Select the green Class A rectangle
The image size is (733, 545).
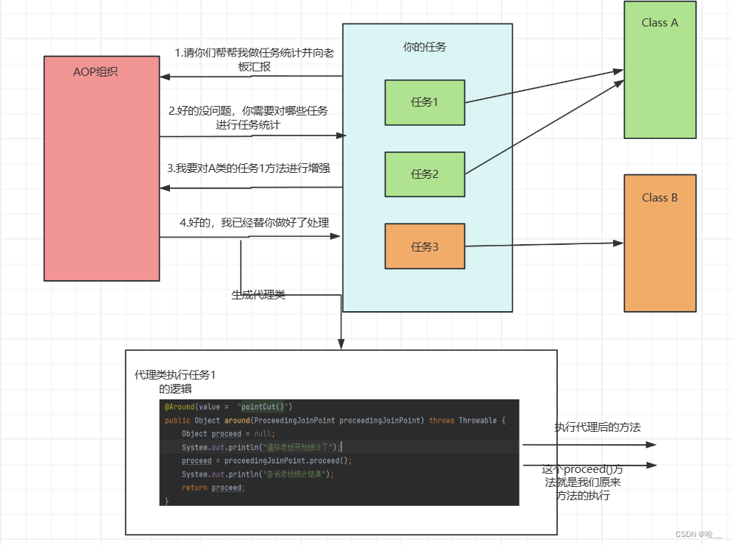click(x=659, y=70)
